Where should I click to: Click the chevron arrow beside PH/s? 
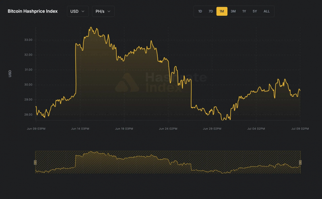(109, 11)
